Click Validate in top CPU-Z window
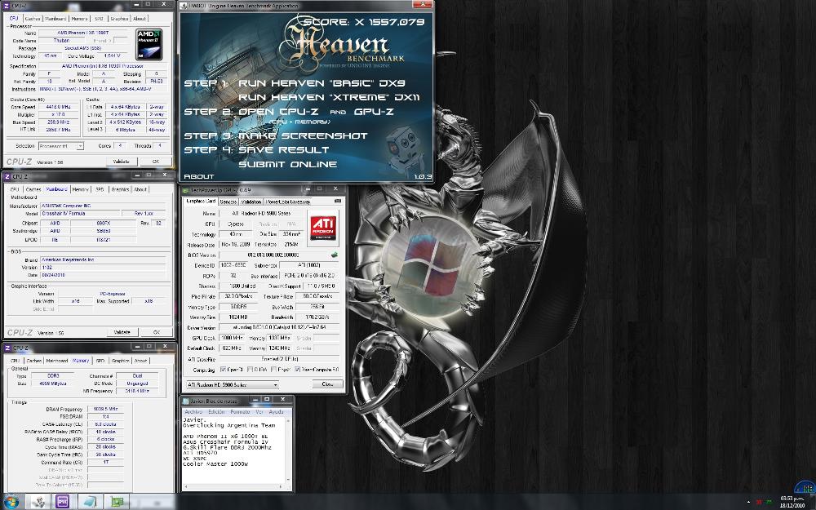This screenshot has width=816, height=510. tap(122, 162)
